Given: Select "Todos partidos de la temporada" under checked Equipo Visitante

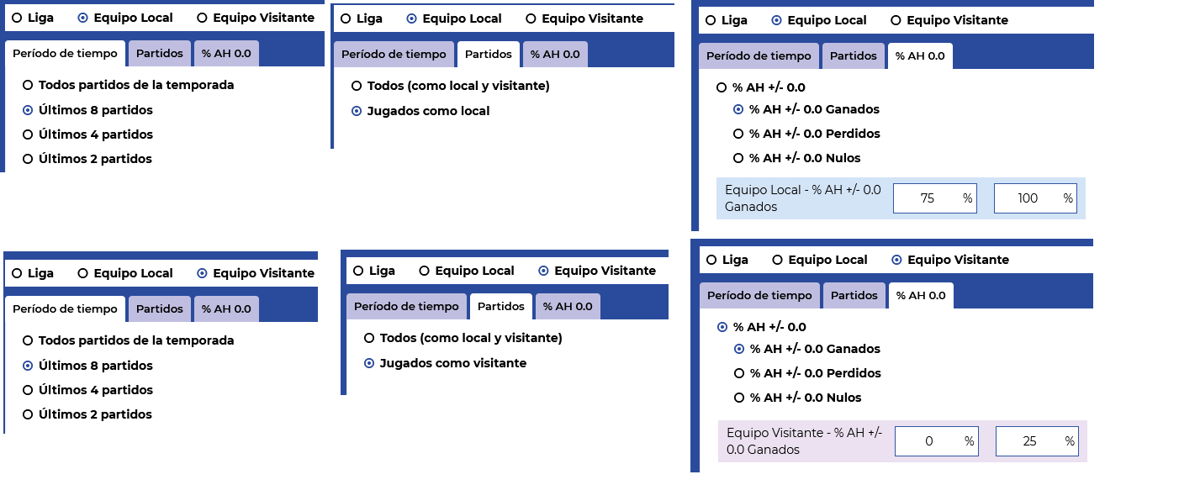Looking at the screenshot, I should (x=128, y=340).
